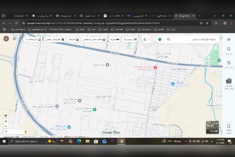Zoom in on the map
The image size is (235, 157).
coord(6,121)
